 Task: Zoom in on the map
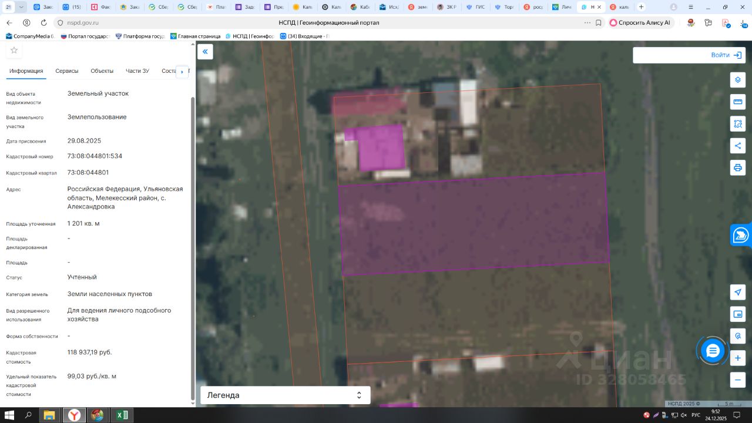738,358
